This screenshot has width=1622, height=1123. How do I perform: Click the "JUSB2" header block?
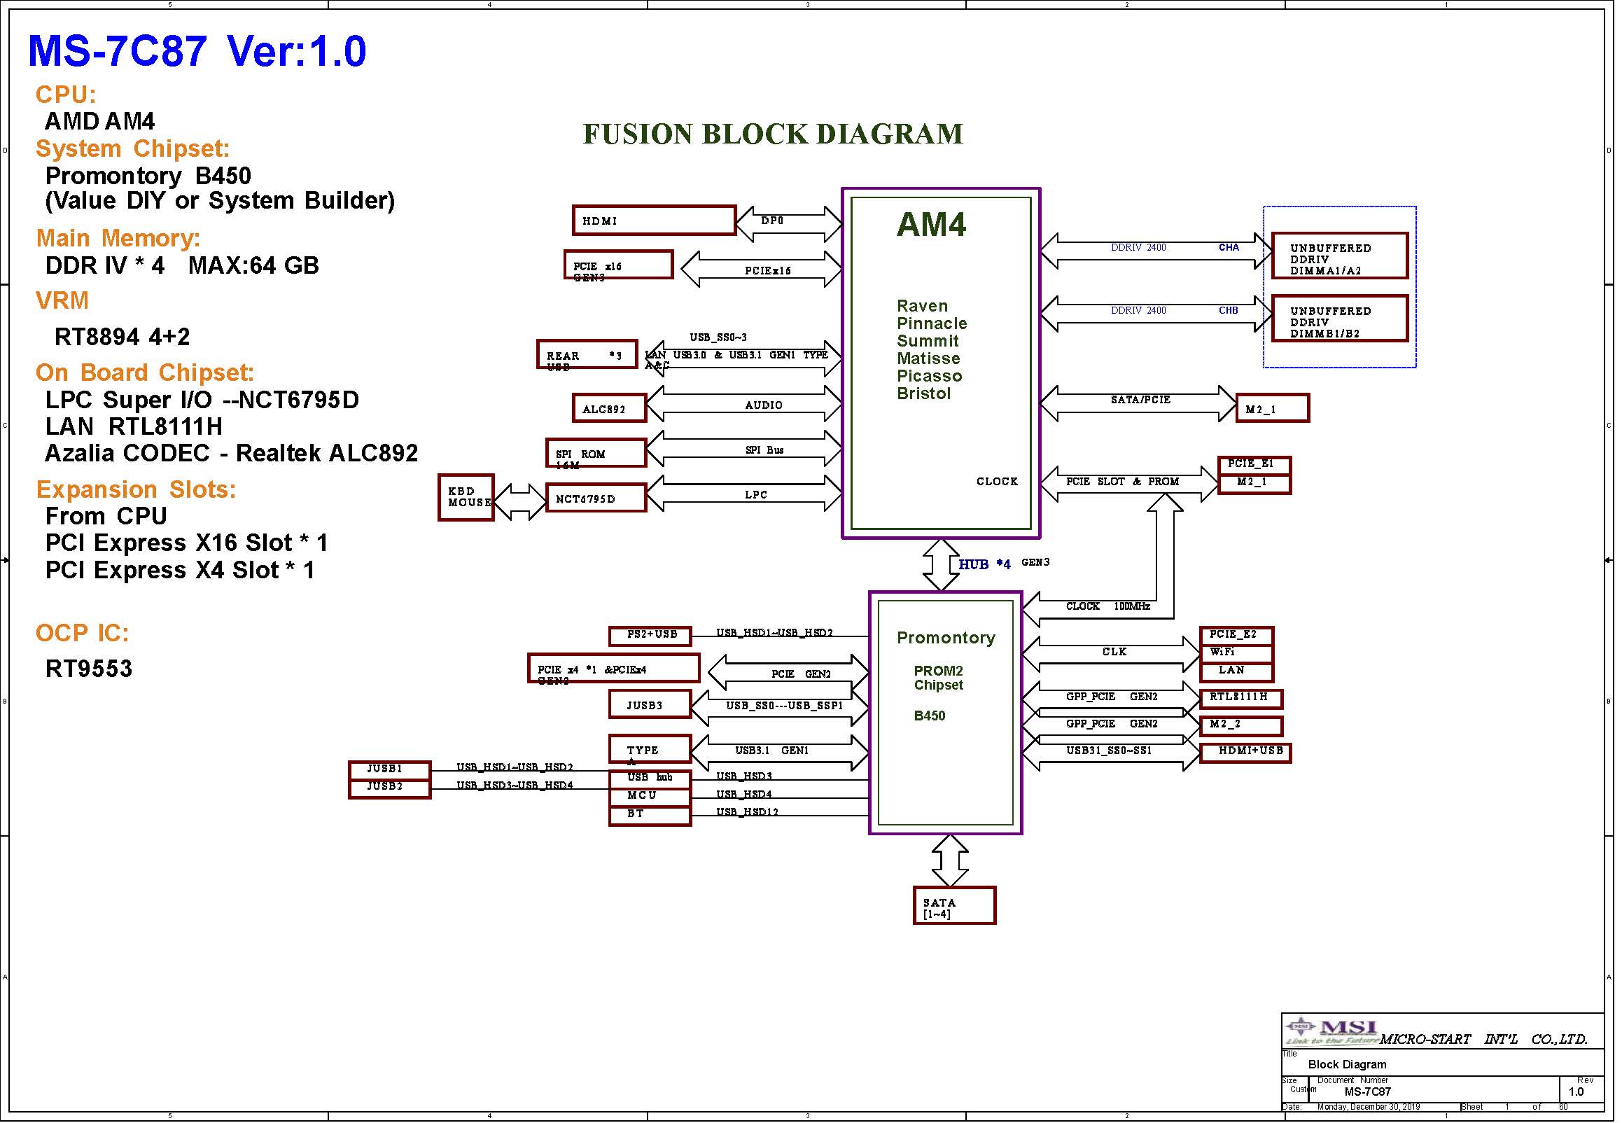pos(390,789)
